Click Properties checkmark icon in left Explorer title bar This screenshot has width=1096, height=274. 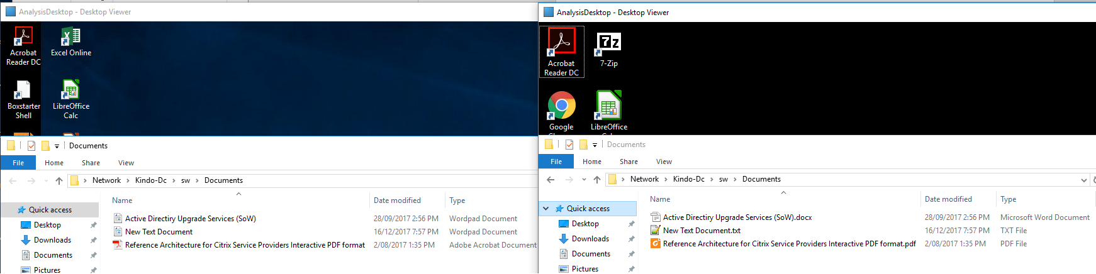pyautogui.click(x=31, y=146)
